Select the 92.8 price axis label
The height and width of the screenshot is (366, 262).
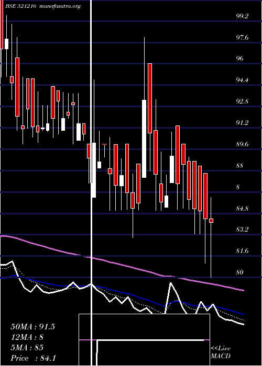tap(242, 101)
